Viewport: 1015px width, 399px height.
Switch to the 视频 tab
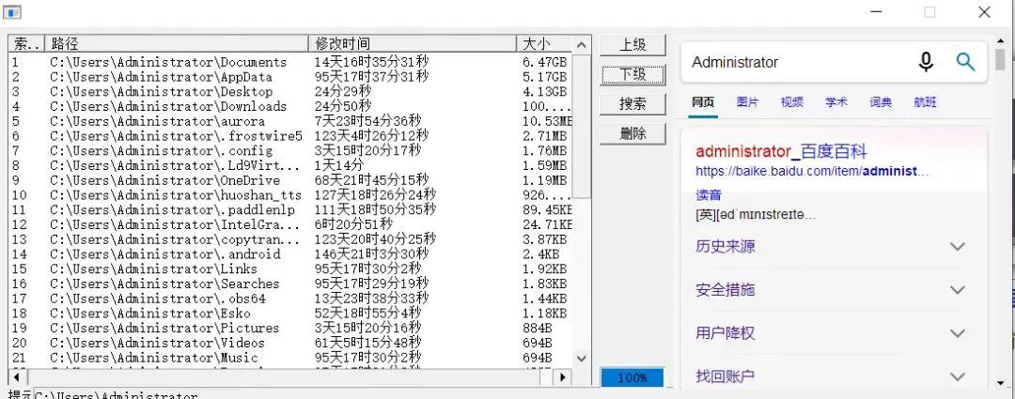click(x=791, y=102)
